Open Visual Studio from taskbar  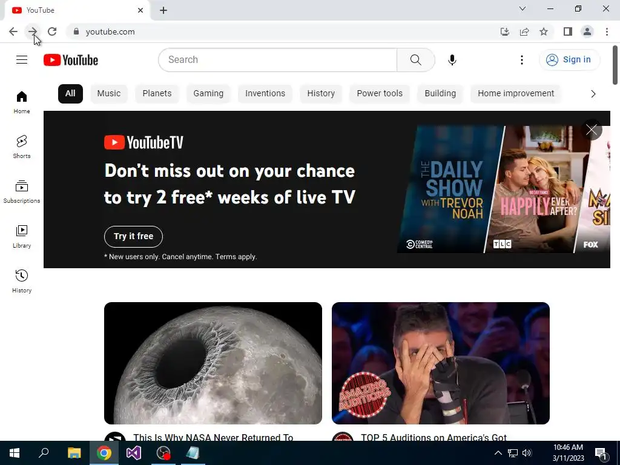coord(134,453)
